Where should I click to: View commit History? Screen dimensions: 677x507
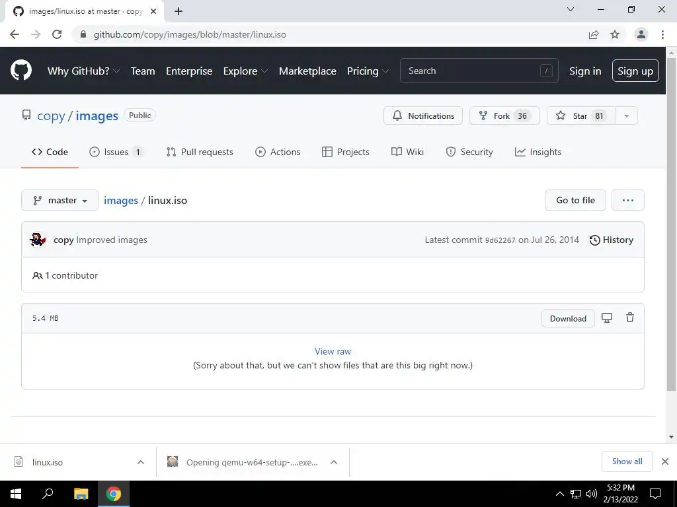point(612,240)
